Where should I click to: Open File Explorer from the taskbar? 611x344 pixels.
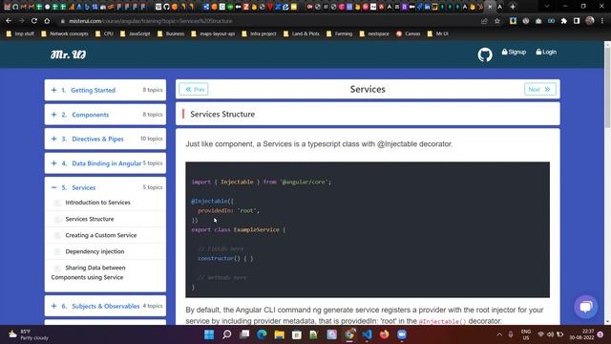(280, 334)
